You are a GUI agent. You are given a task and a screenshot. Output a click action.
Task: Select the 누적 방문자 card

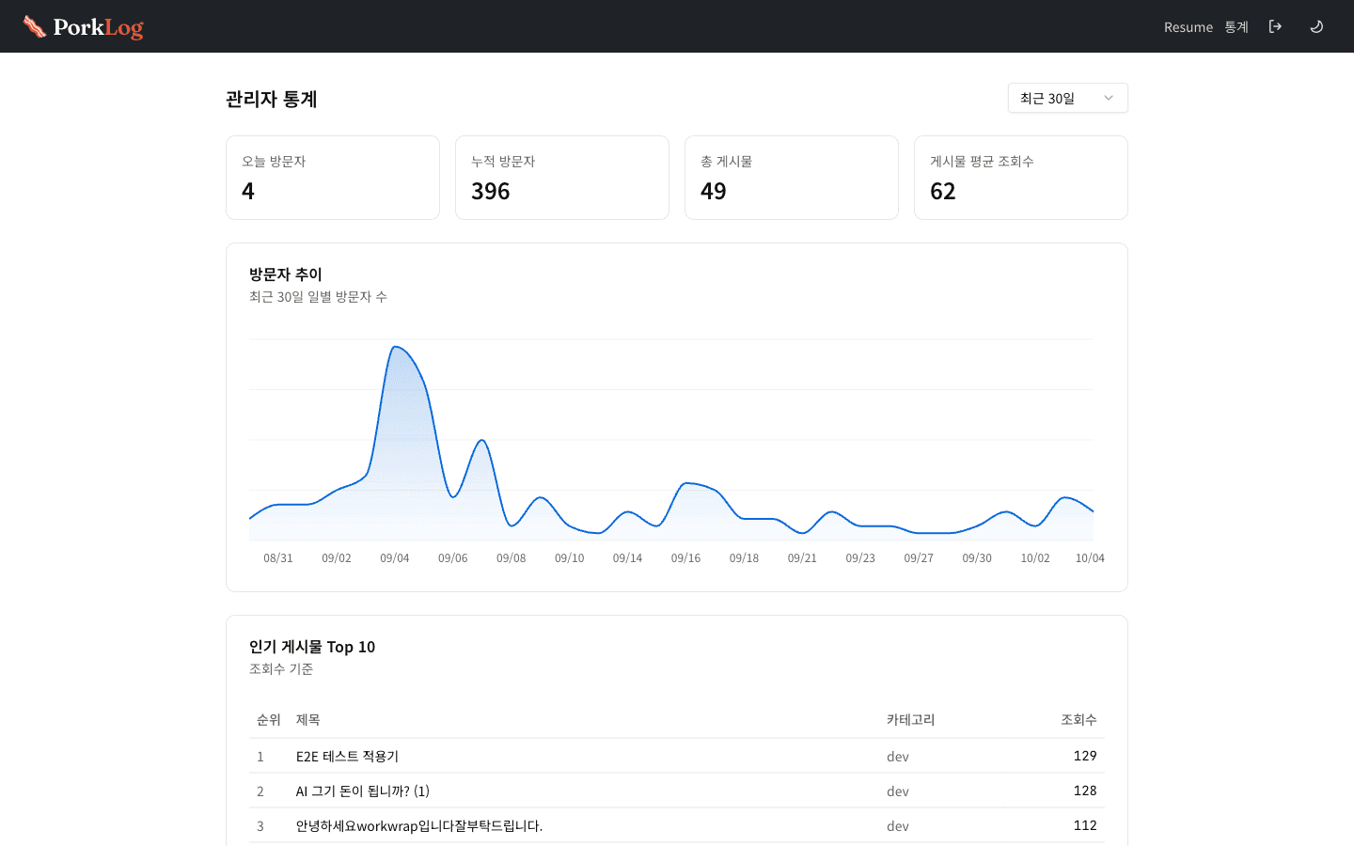pos(562,178)
